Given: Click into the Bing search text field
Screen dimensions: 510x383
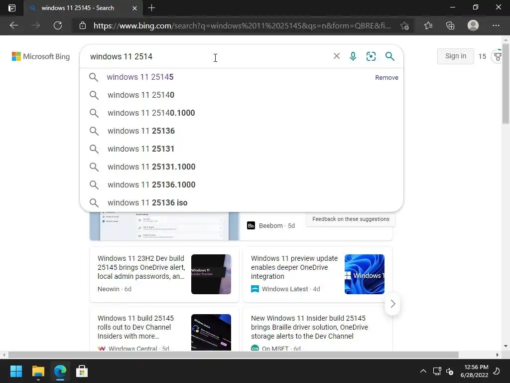Looking at the screenshot, I should (x=208, y=56).
